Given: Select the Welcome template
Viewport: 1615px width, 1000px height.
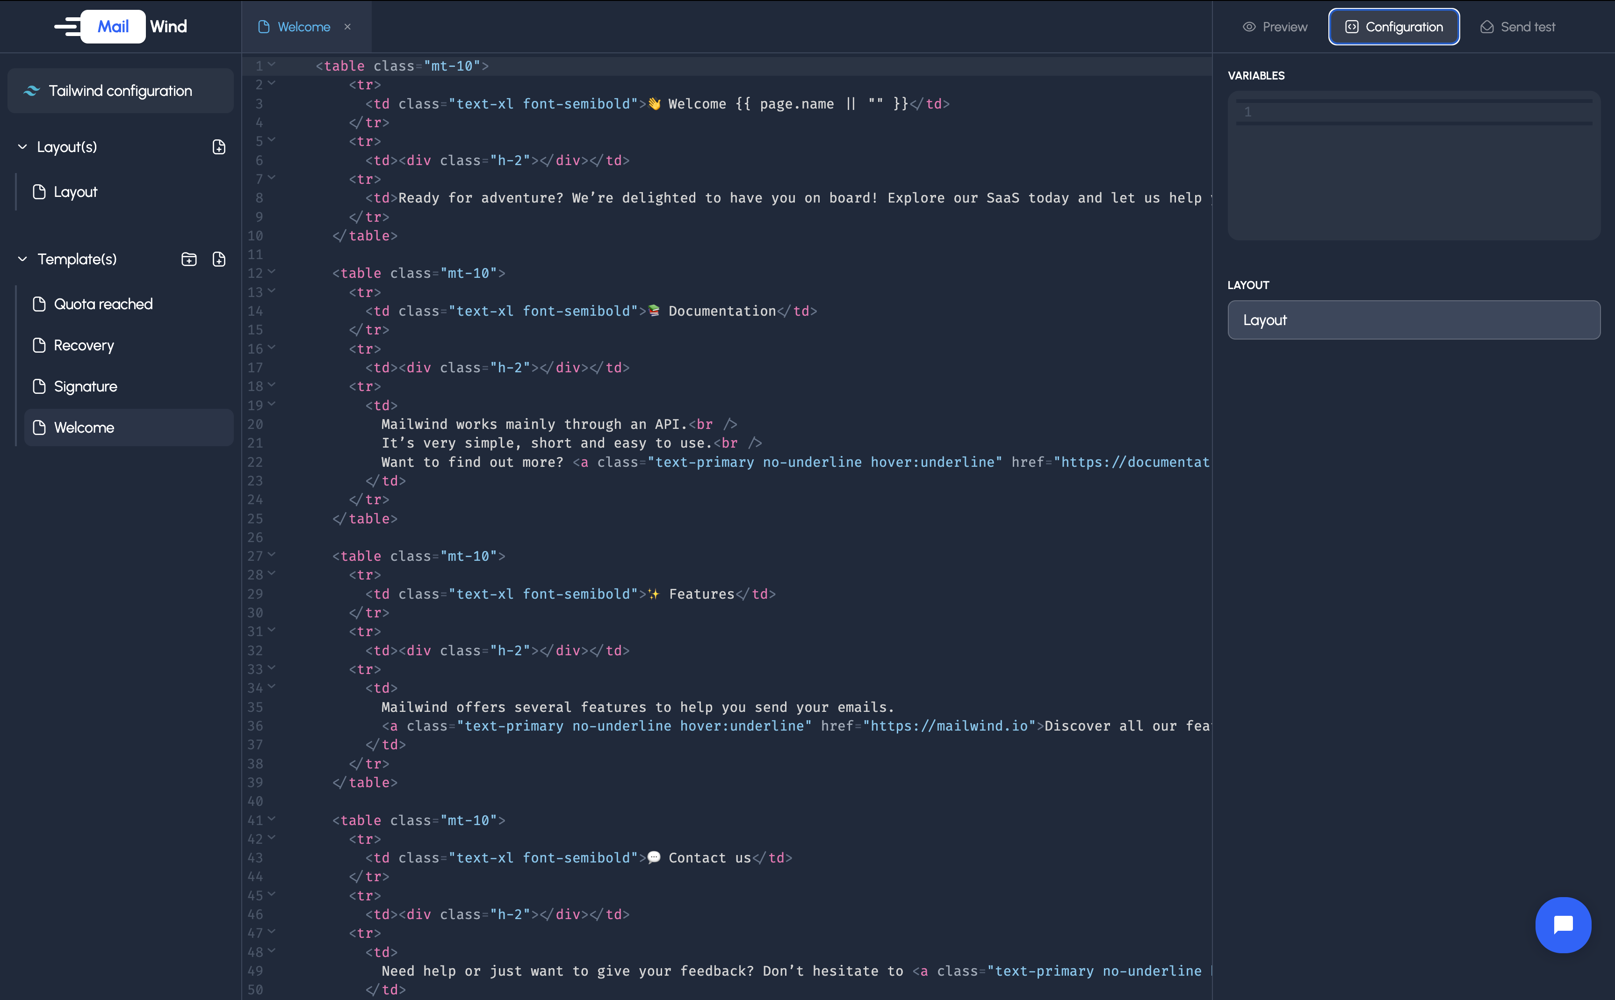Looking at the screenshot, I should coord(128,427).
